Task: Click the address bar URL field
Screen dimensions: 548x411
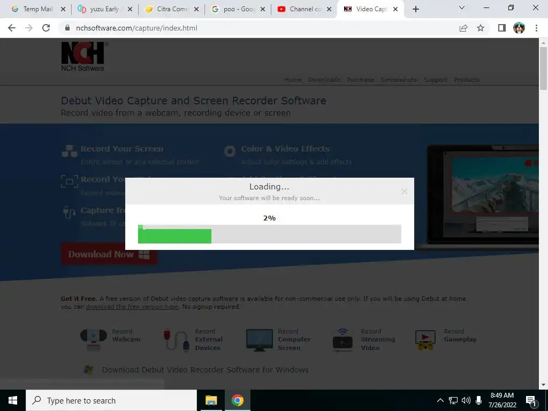Action: (x=258, y=28)
